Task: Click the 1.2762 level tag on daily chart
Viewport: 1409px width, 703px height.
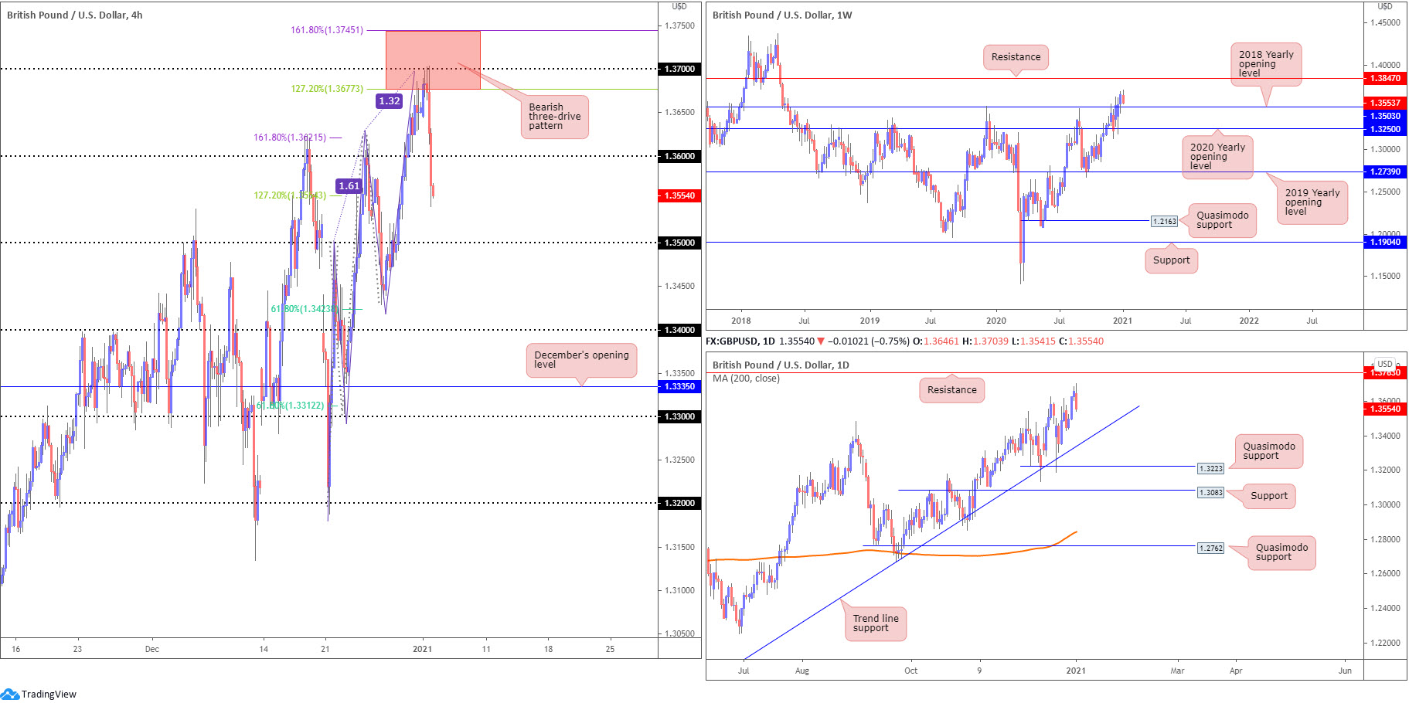Action: point(1211,548)
